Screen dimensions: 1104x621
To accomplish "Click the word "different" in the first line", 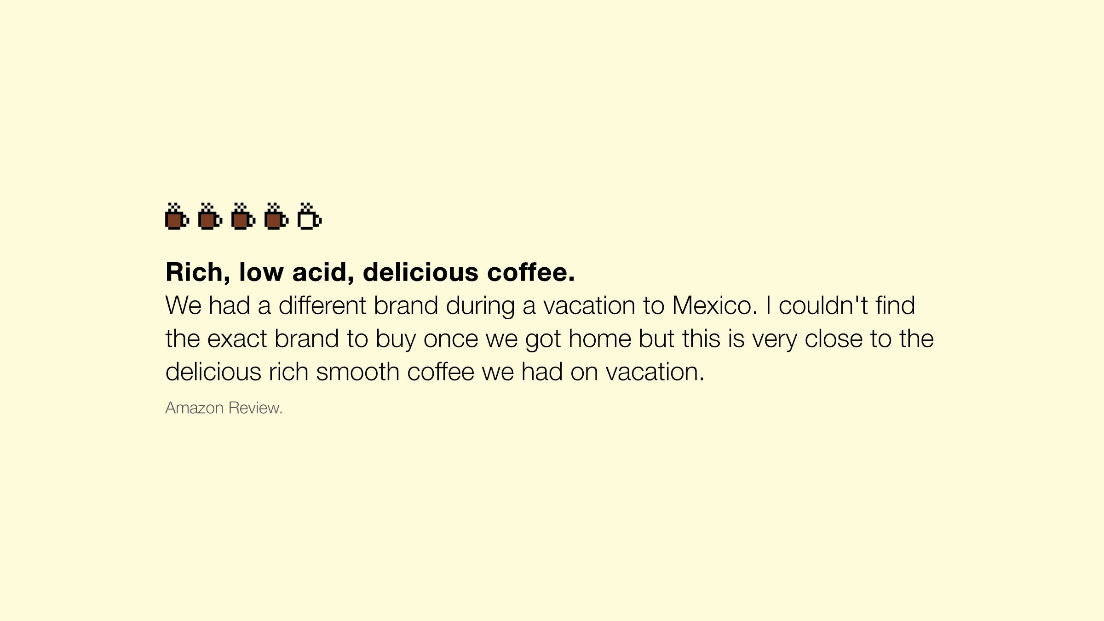I will point(322,306).
